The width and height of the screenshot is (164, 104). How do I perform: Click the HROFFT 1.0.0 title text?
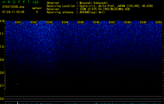click(x=20, y=2)
